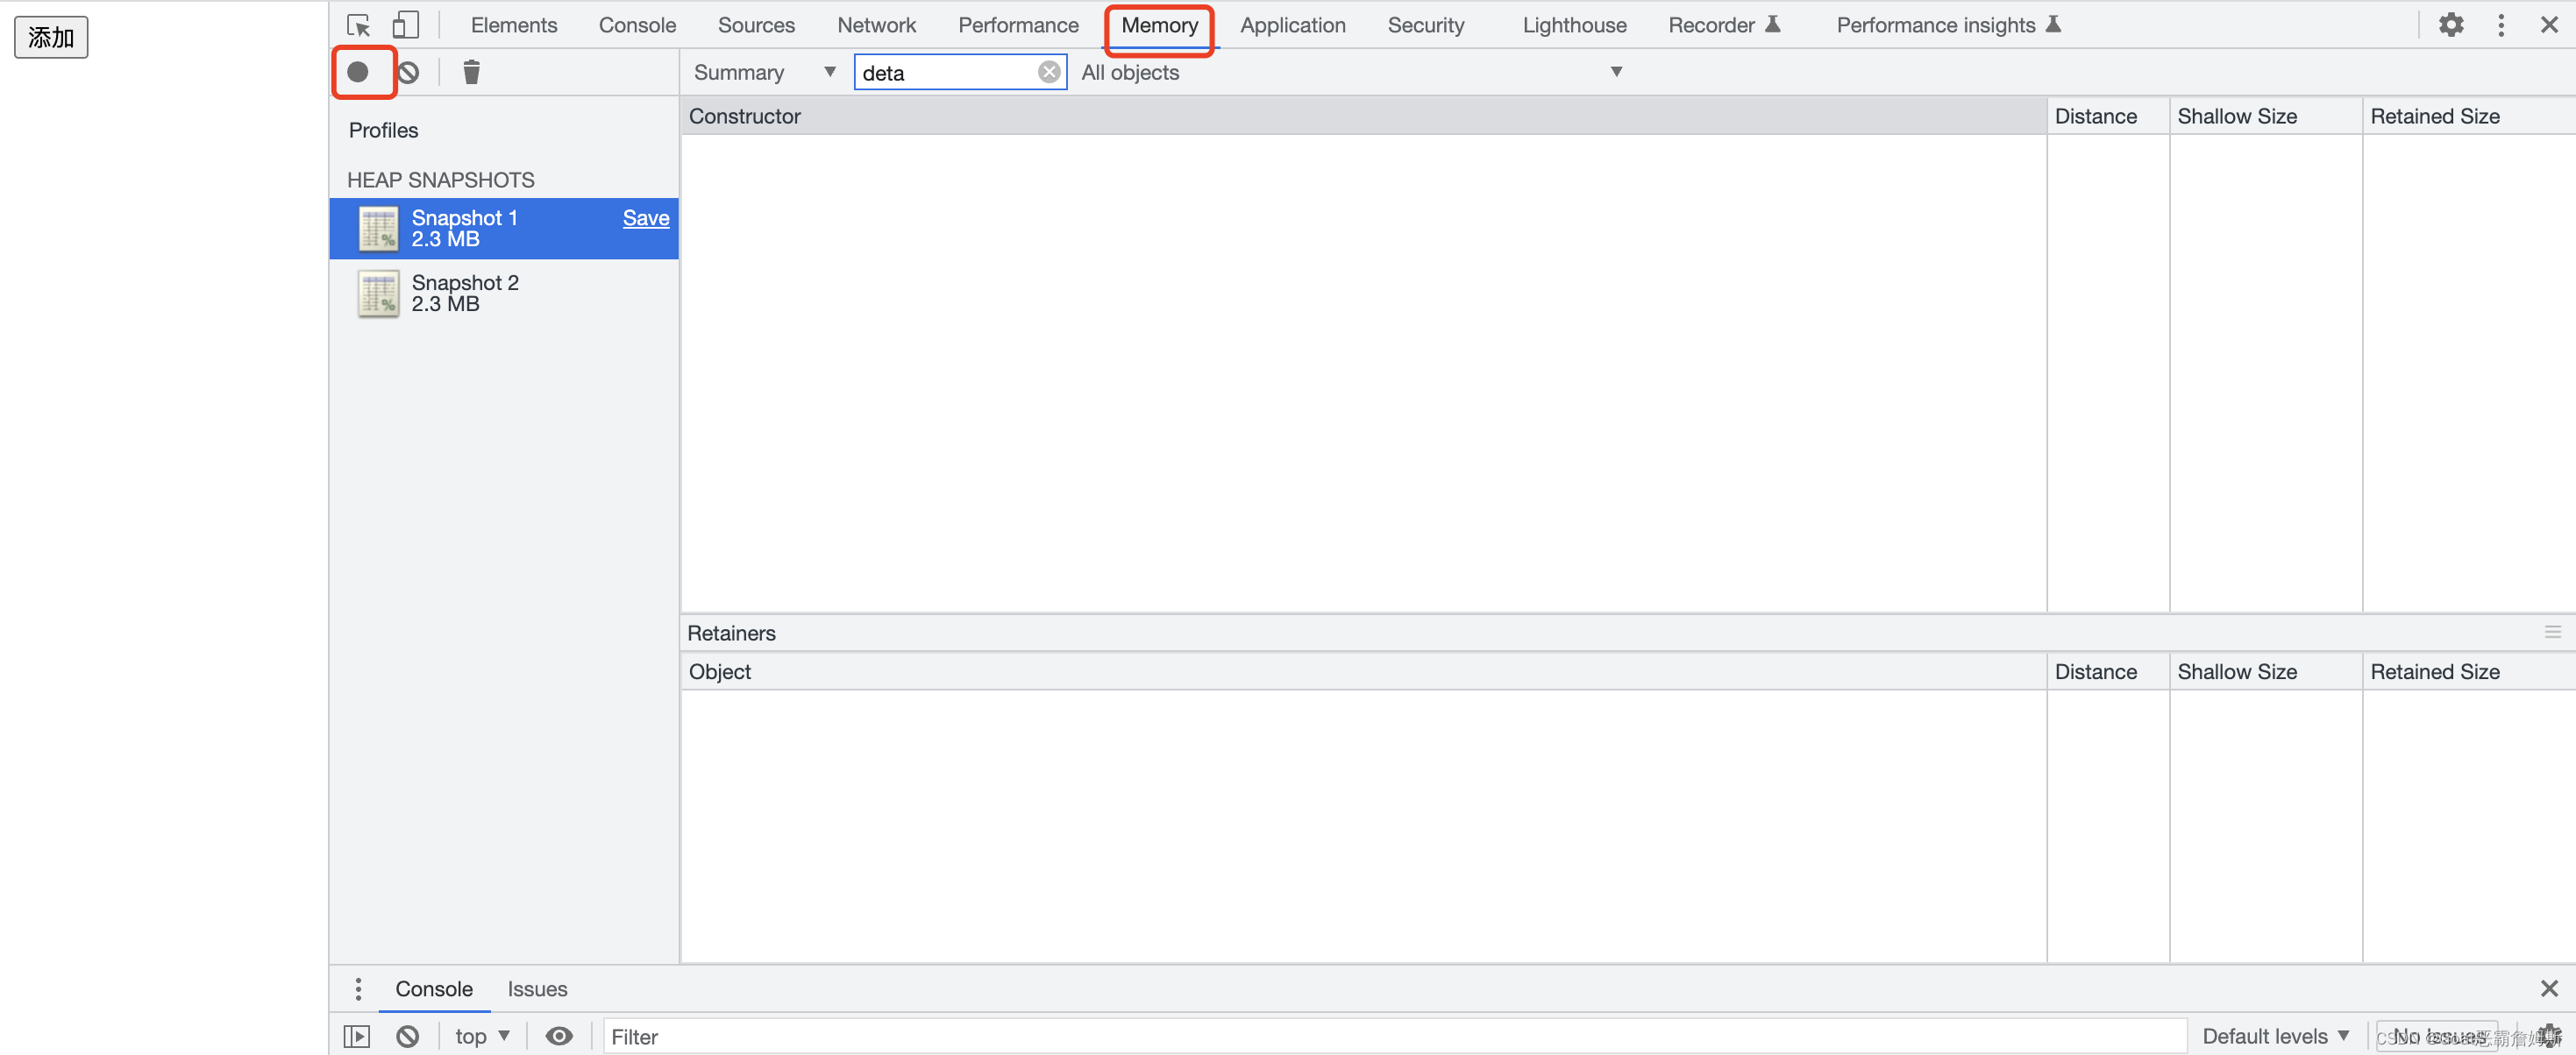This screenshot has height=1055, width=2576.
Task: Sort upper table by Distance column
Action: (x=2107, y=116)
